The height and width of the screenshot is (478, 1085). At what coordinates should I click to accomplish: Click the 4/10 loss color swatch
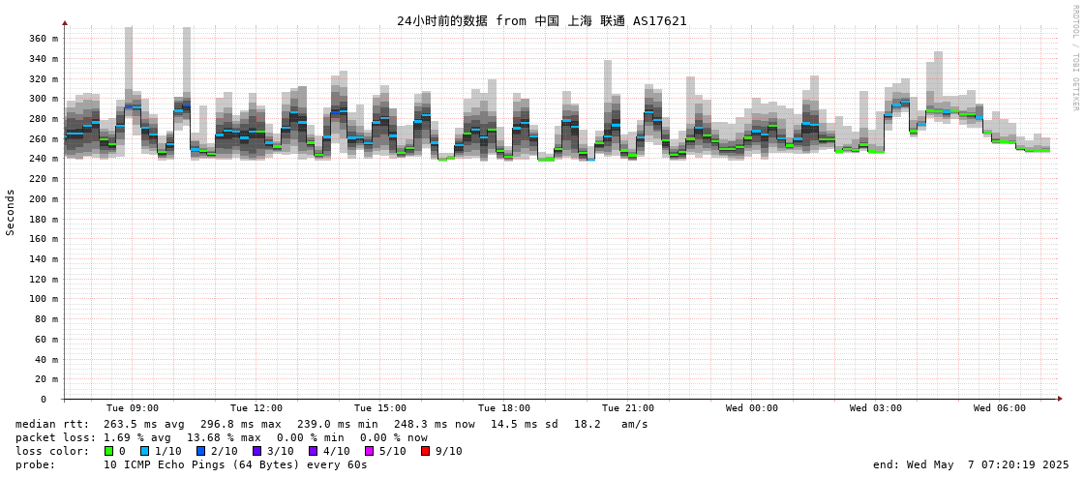tap(313, 452)
